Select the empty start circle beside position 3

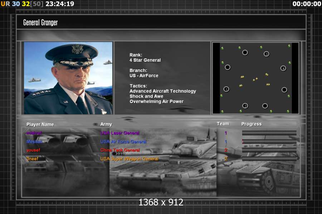point(245,52)
